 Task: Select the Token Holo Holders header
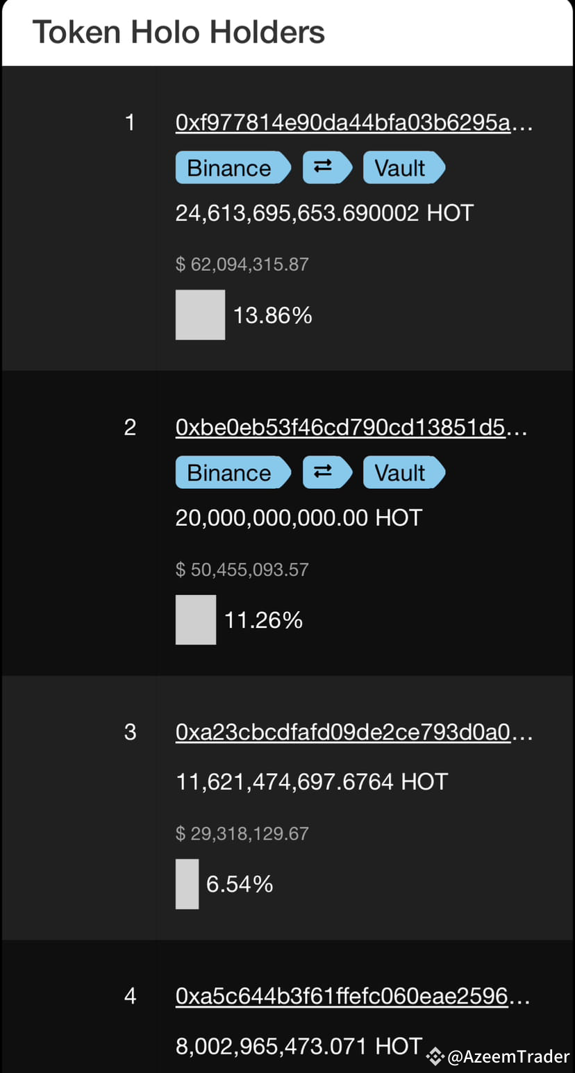[178, 31]
